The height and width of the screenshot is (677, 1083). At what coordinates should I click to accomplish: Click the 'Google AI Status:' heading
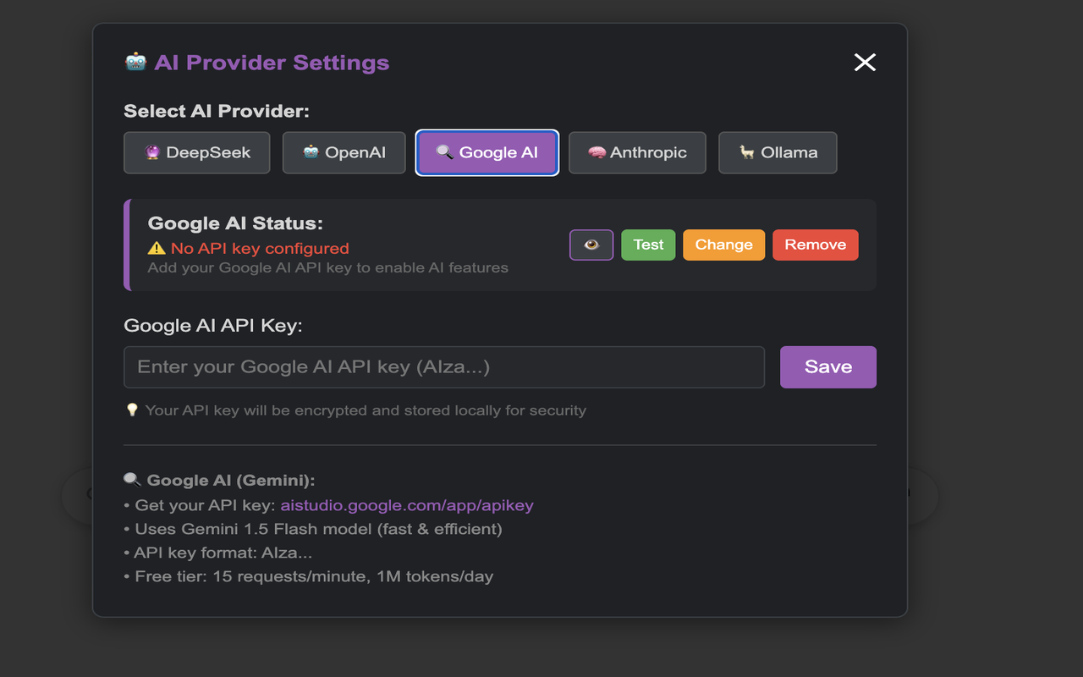(235, 223)
